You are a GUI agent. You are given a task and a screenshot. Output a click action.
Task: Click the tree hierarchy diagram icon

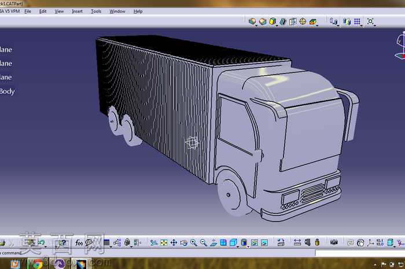[x=117, y=242]
